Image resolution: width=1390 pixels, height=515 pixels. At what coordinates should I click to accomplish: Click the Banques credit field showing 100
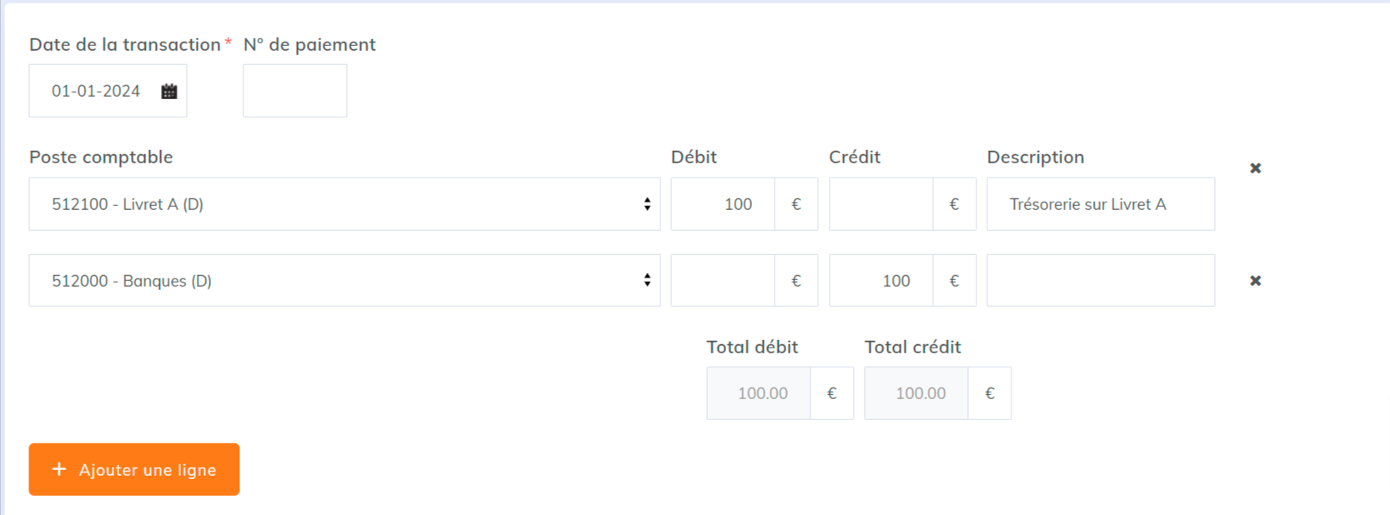[881, 281]
